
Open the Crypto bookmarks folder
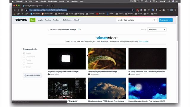tap(129, 14)
